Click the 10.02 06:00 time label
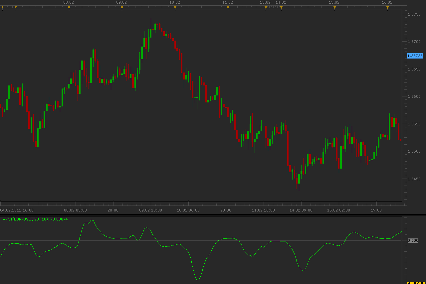Screen dimensions: 426x284 pyautogui.click(x=188, y=210)
